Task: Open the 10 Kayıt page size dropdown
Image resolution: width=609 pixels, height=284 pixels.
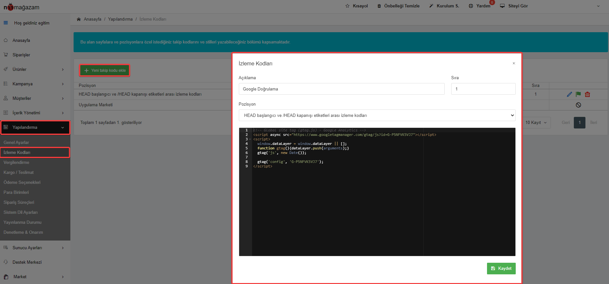Action: pyautogui.click(x=536, y=123)
